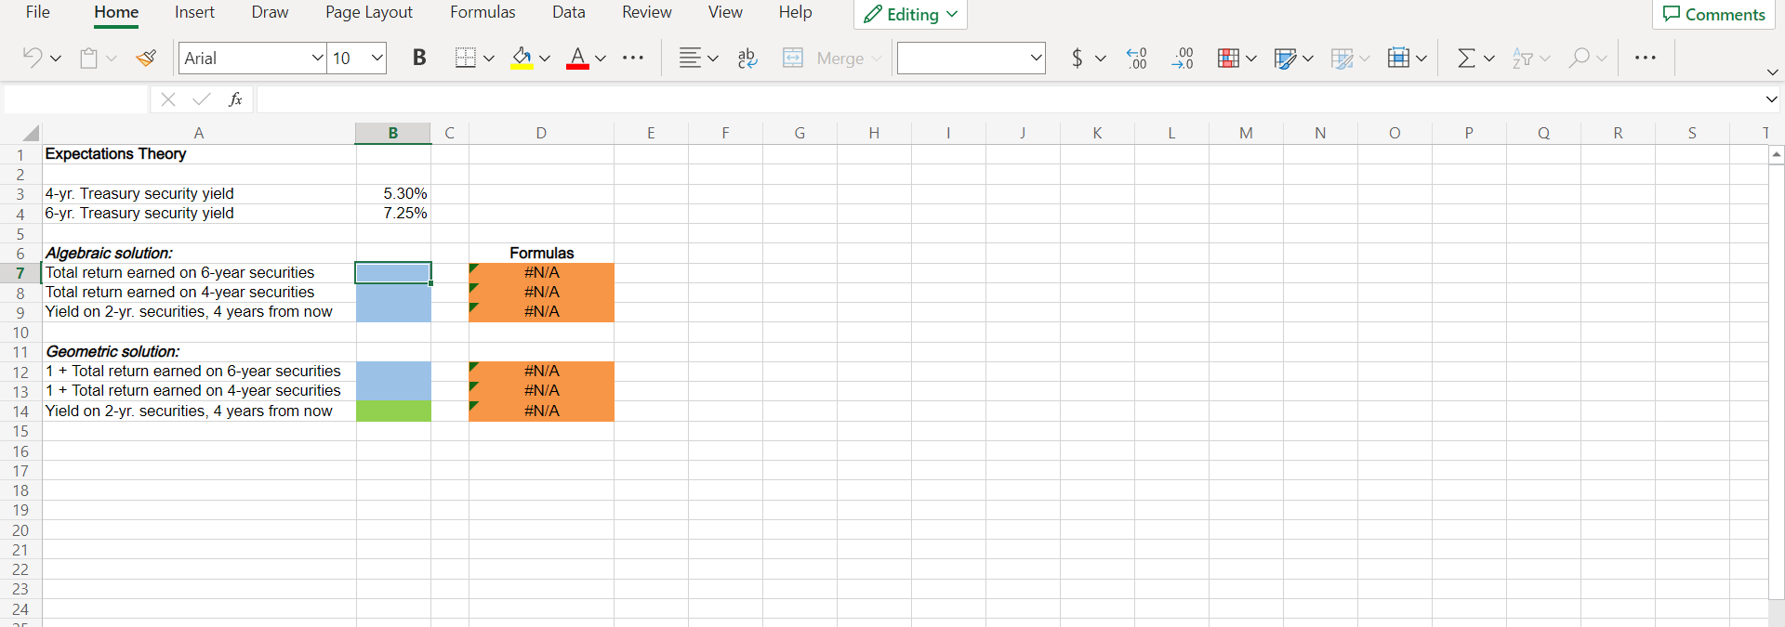Click the text alignment icon
1785x627 pixels.
690,58
